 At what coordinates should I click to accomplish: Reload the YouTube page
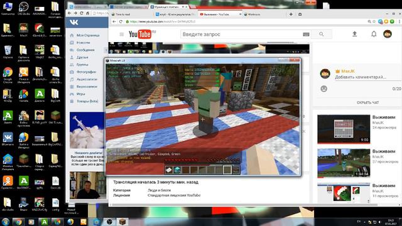pos(121,22)
